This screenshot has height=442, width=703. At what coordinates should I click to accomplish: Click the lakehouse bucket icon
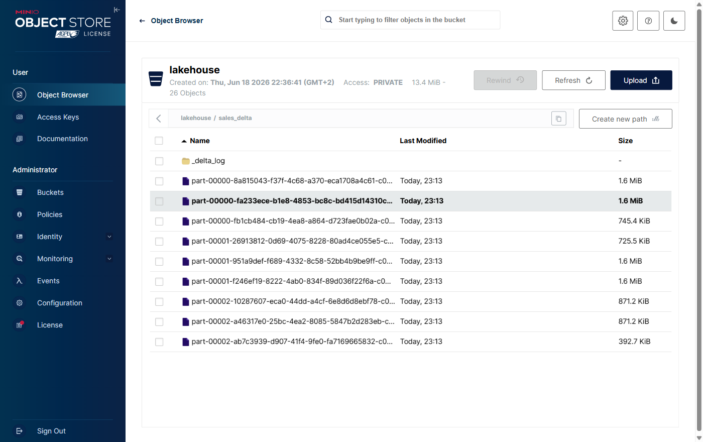click(156, 79)
